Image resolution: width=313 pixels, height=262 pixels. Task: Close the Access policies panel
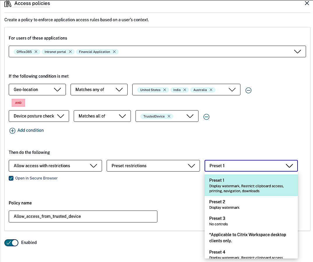pyautogui.click(x=307, y=3)
